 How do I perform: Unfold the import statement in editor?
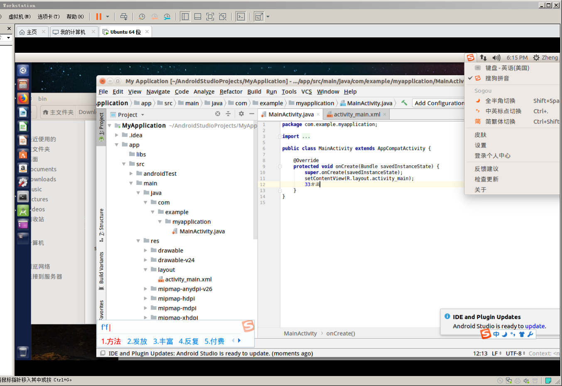pyautogui.click(x=280, y=136)
